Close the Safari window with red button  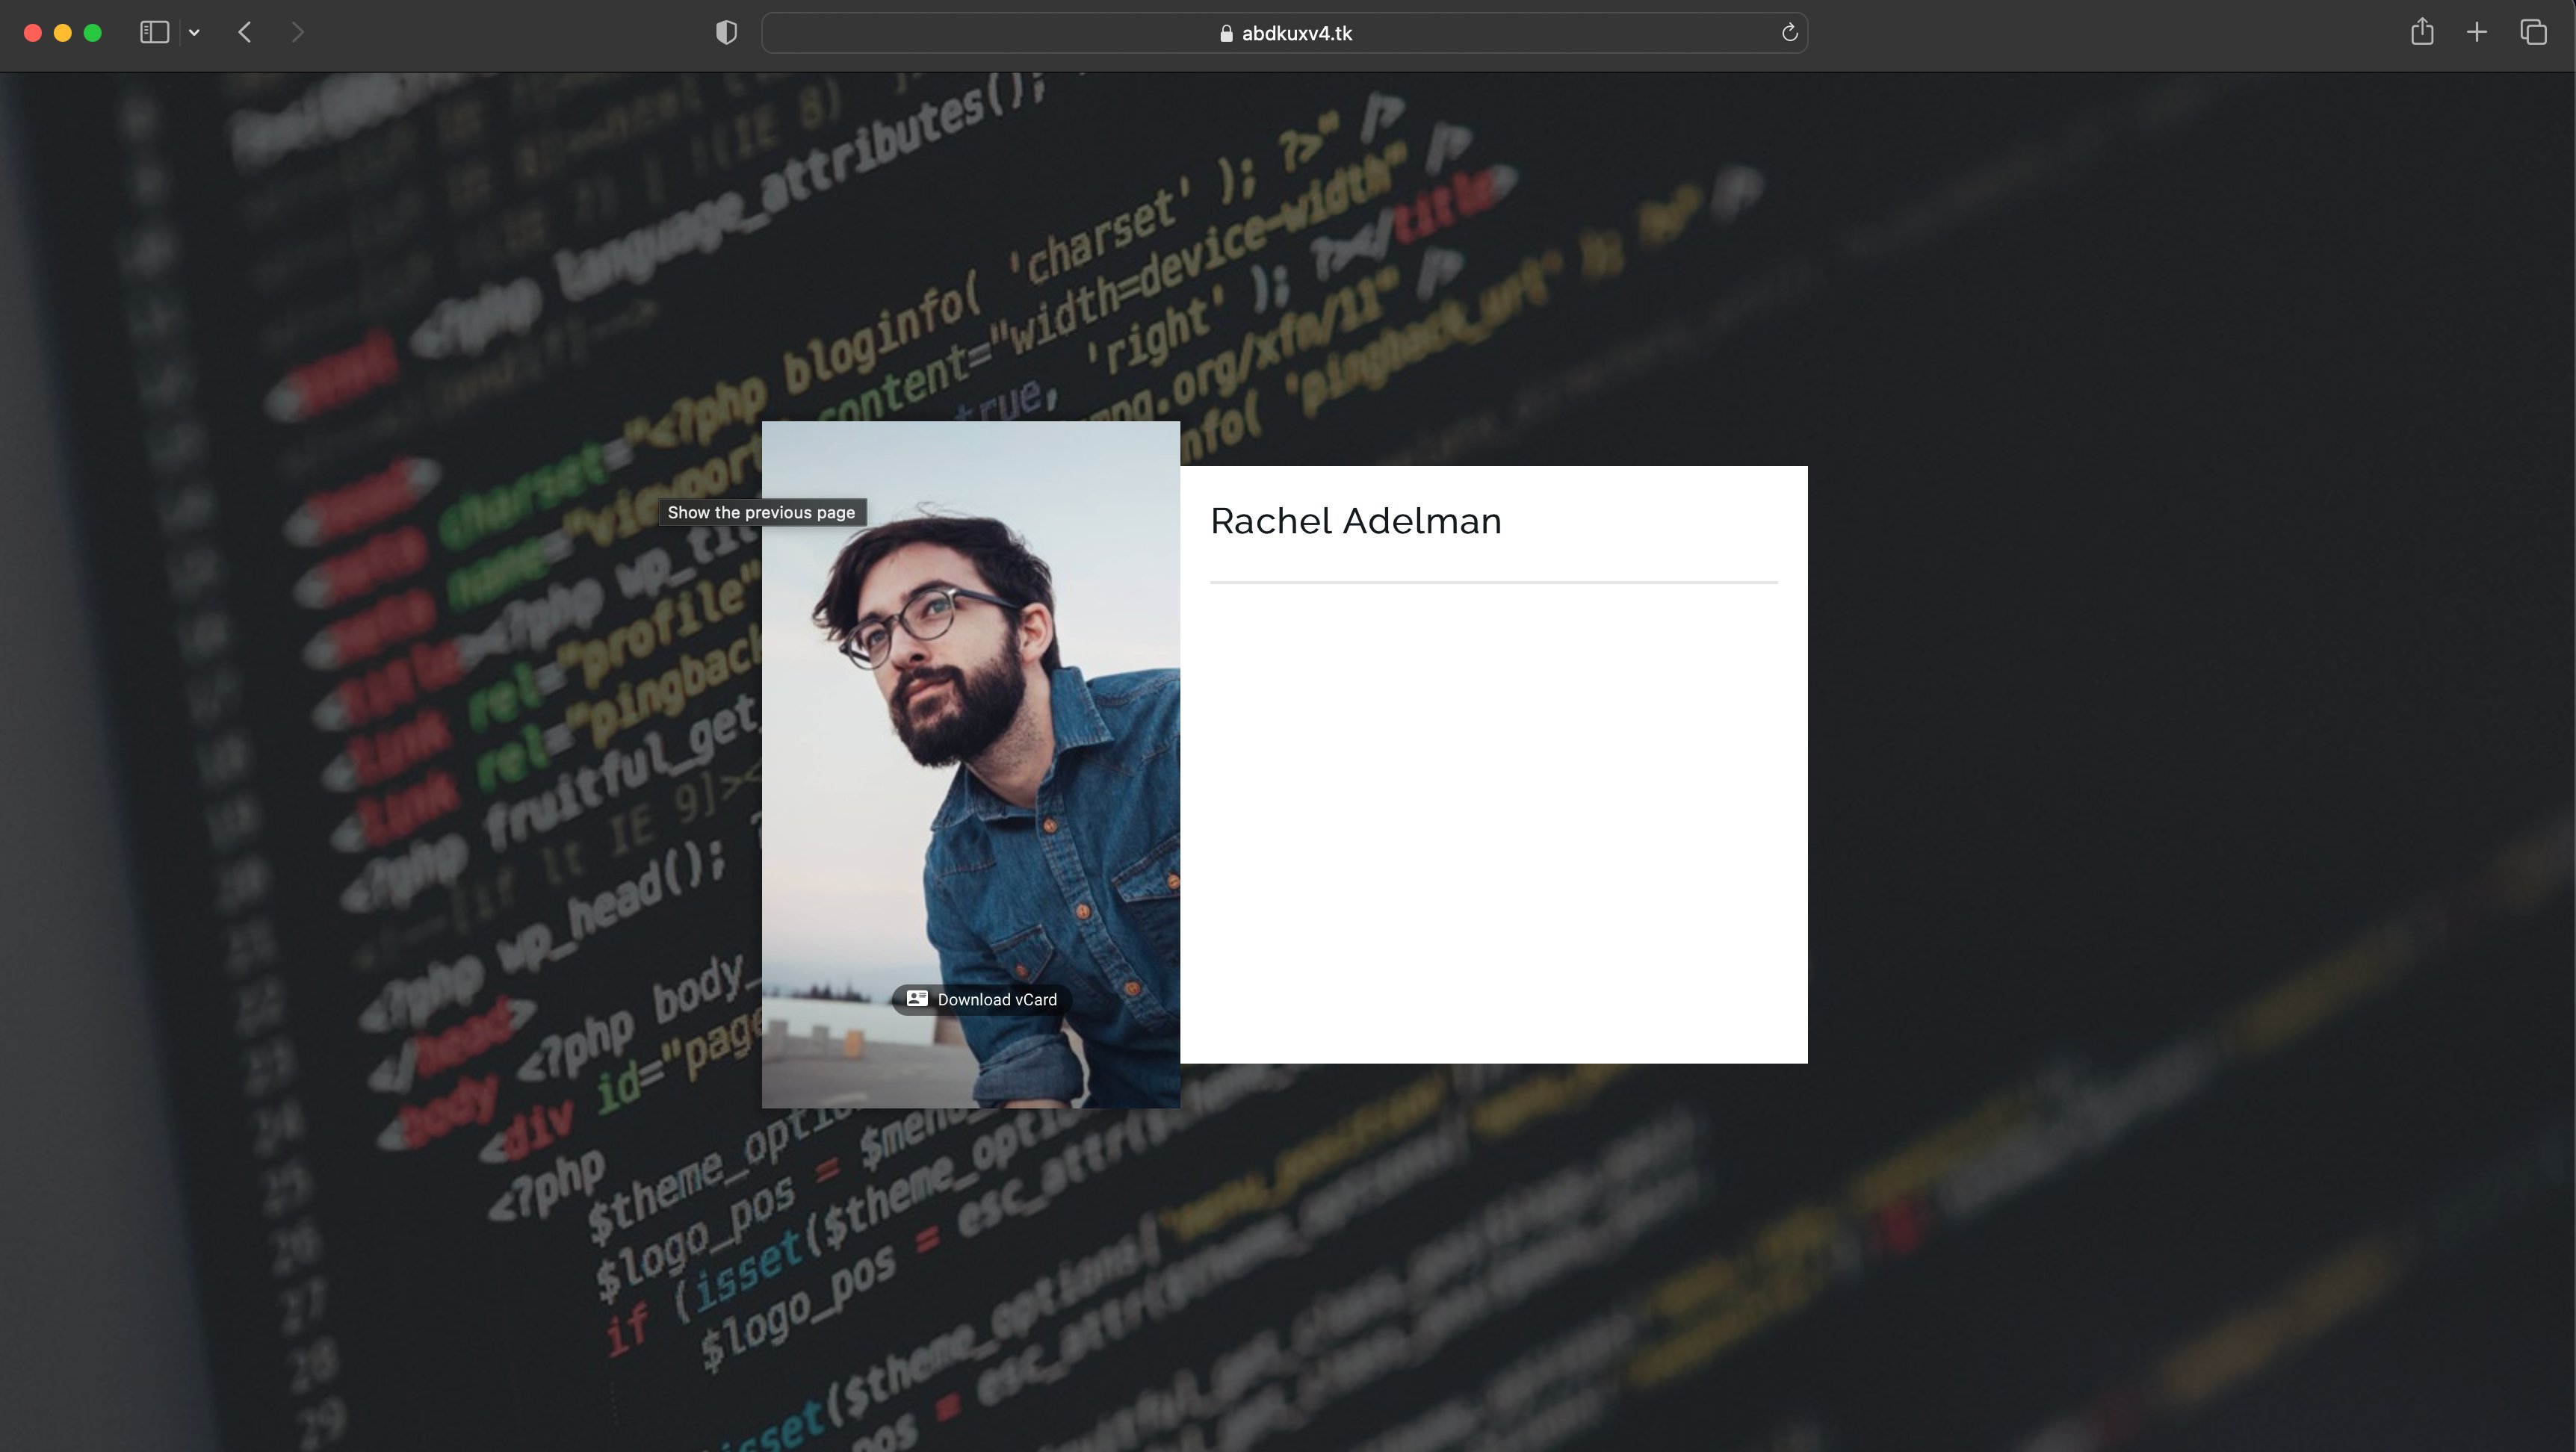click(32, 33)
